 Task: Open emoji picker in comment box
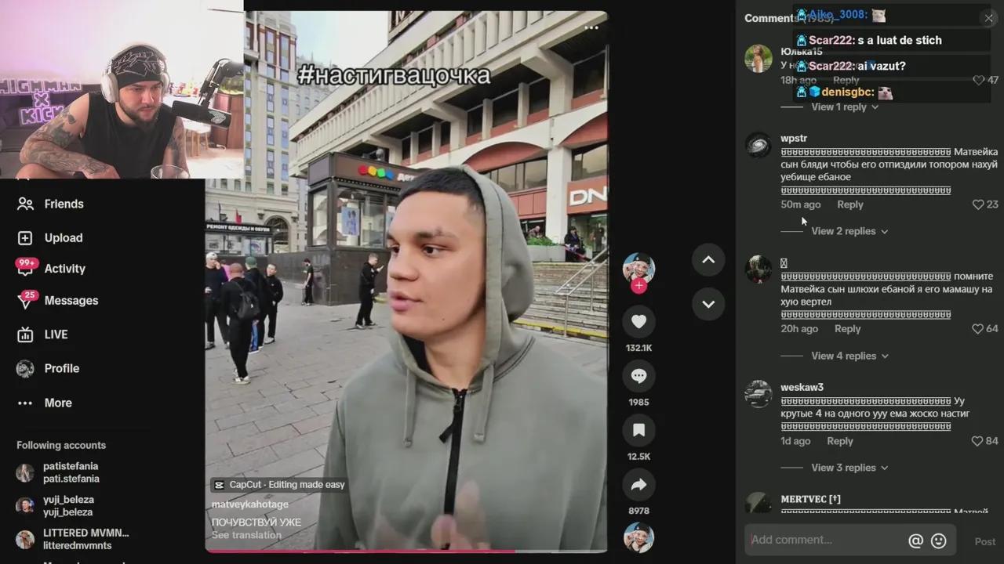point(938,540)
